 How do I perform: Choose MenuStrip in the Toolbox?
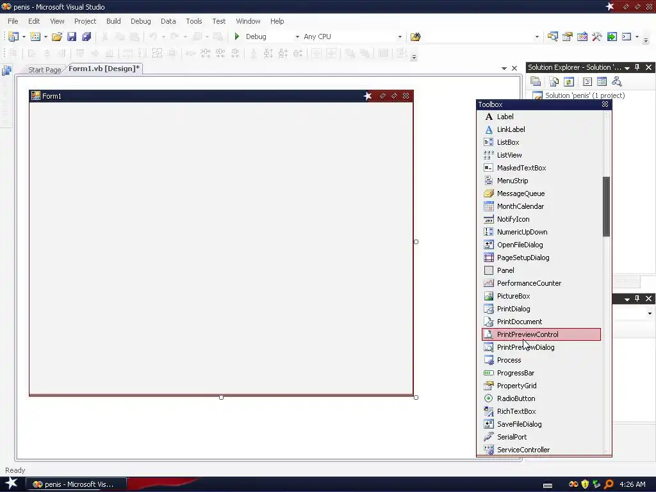tap(541, 181)
